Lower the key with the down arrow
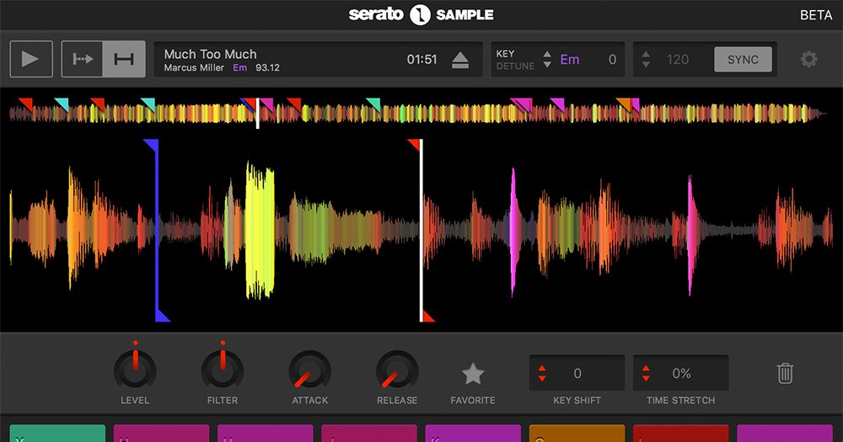 tap(547, 65)
